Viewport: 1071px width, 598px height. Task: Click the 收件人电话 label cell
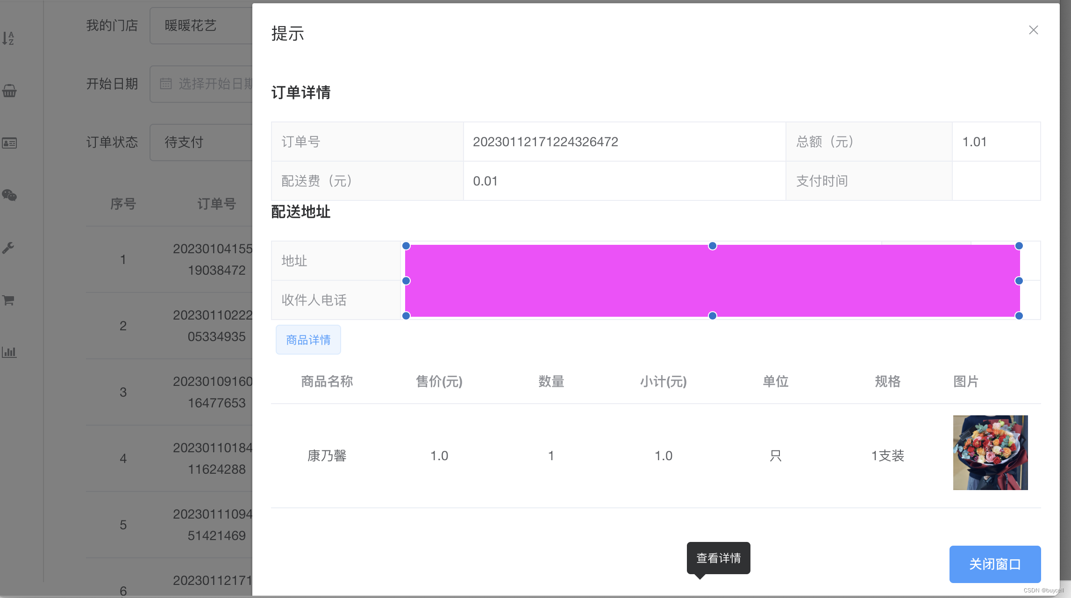pyautogui.click(x=336, y=300)
